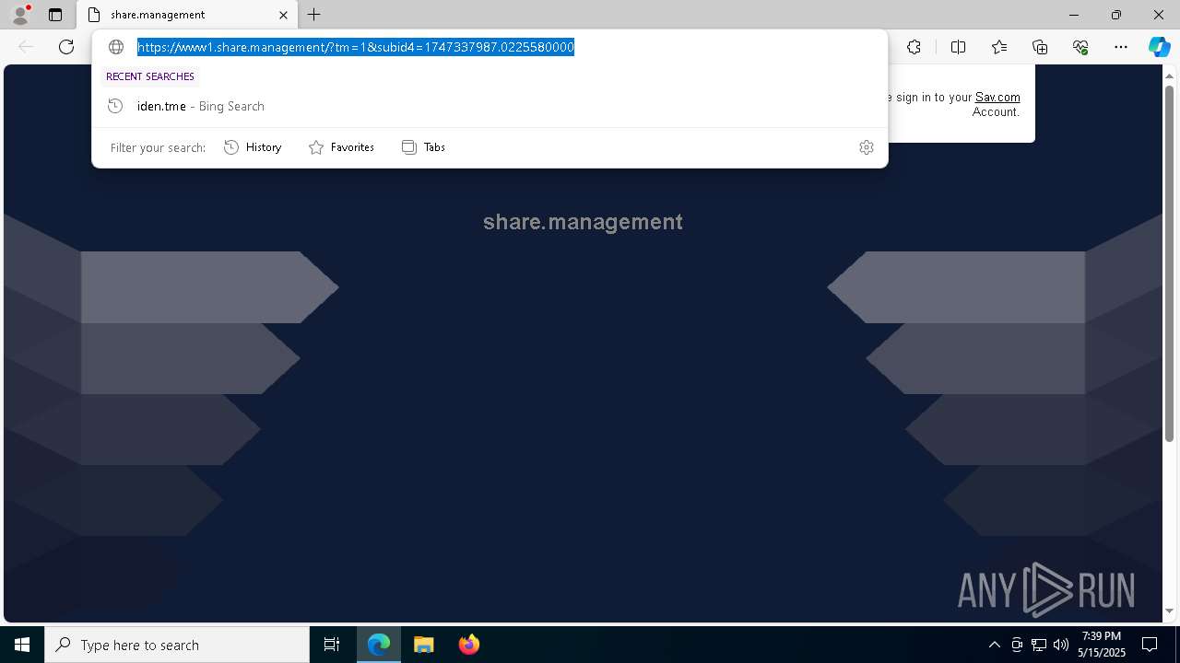Close the Edge browser window
Screen dimensions: 1180x663
click(x=1159, y=15)
